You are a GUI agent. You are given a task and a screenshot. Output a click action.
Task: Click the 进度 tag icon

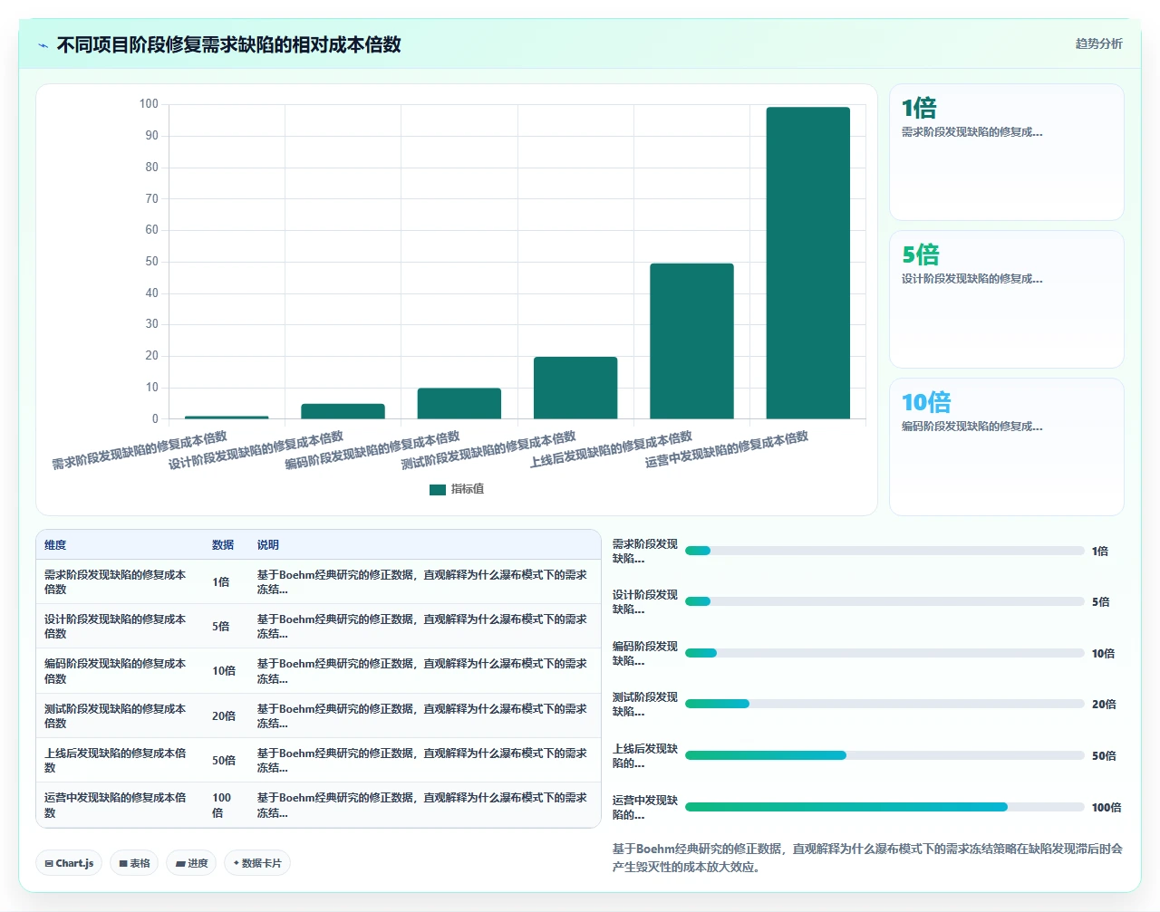click(180, 864)
